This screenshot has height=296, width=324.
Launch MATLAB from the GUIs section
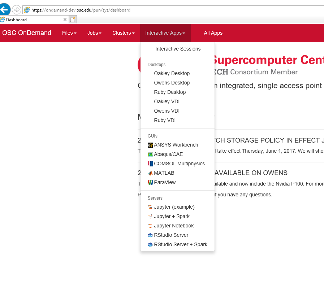[x=164, y=173]
